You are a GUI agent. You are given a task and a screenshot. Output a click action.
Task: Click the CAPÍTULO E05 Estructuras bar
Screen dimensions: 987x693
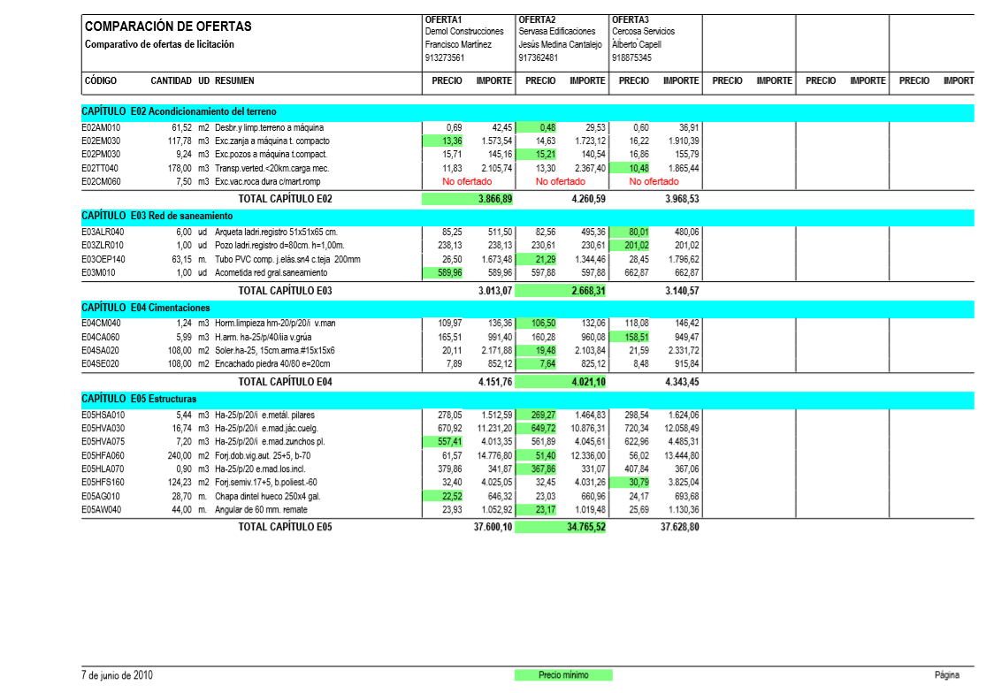point(139,400)
